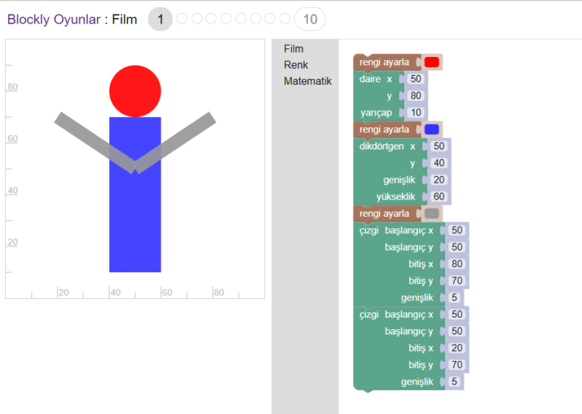Open the Renk toolbox category
The image size is (582, 414).
[296, 65]
